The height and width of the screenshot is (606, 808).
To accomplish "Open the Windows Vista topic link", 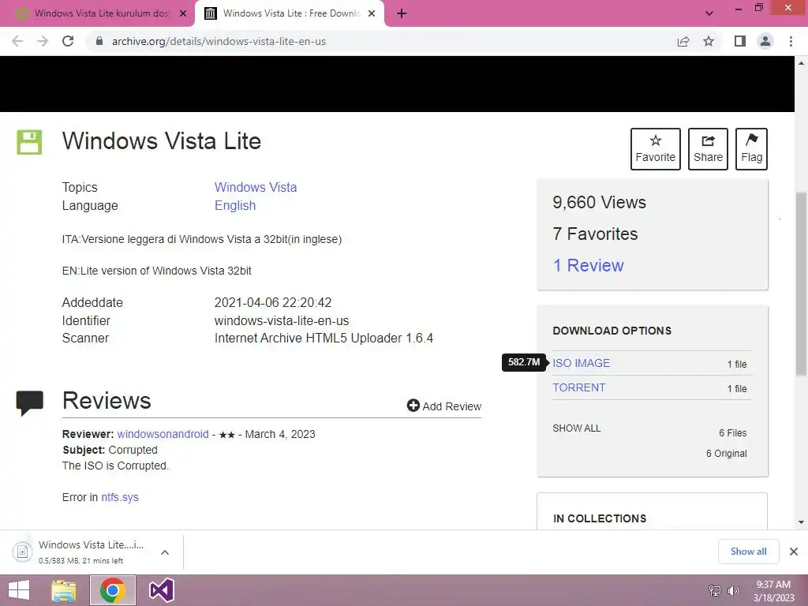I will pos(256,187).
